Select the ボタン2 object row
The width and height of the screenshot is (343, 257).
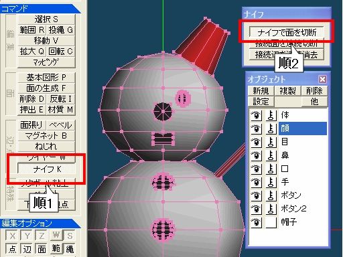click(303, 209)
